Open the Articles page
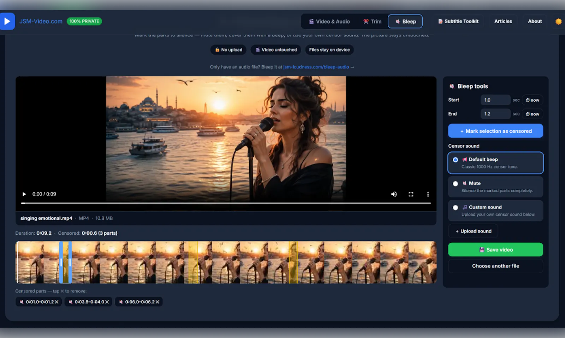 [503, 21]
